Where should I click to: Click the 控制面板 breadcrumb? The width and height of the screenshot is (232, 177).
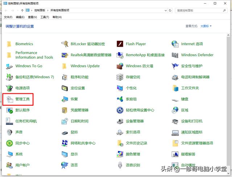(40, 10)
